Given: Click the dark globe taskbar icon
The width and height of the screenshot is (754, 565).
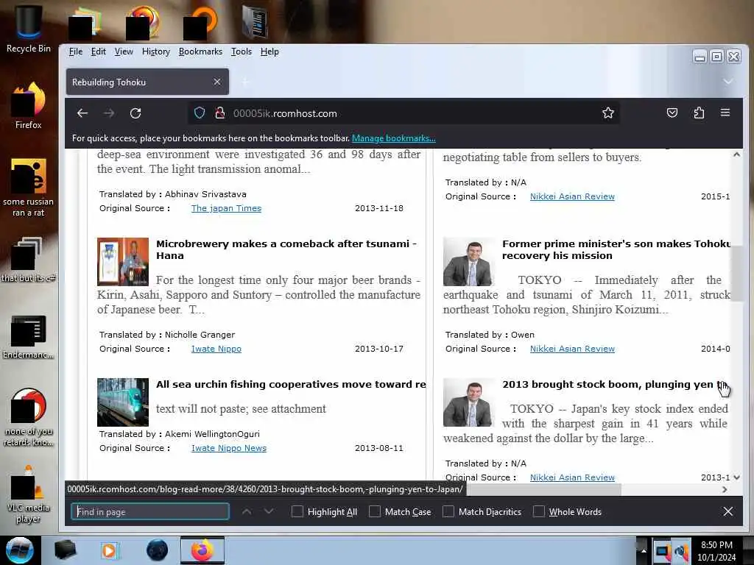Looking at the screenshot, I should point(157,550).
